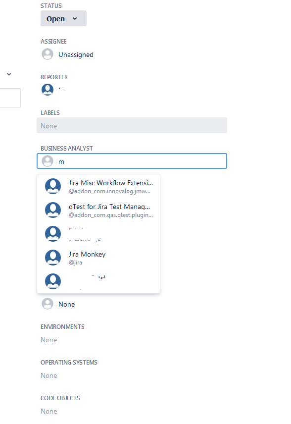
Task: Click the Business Analyst search input
Action: [x=132, y=161]
